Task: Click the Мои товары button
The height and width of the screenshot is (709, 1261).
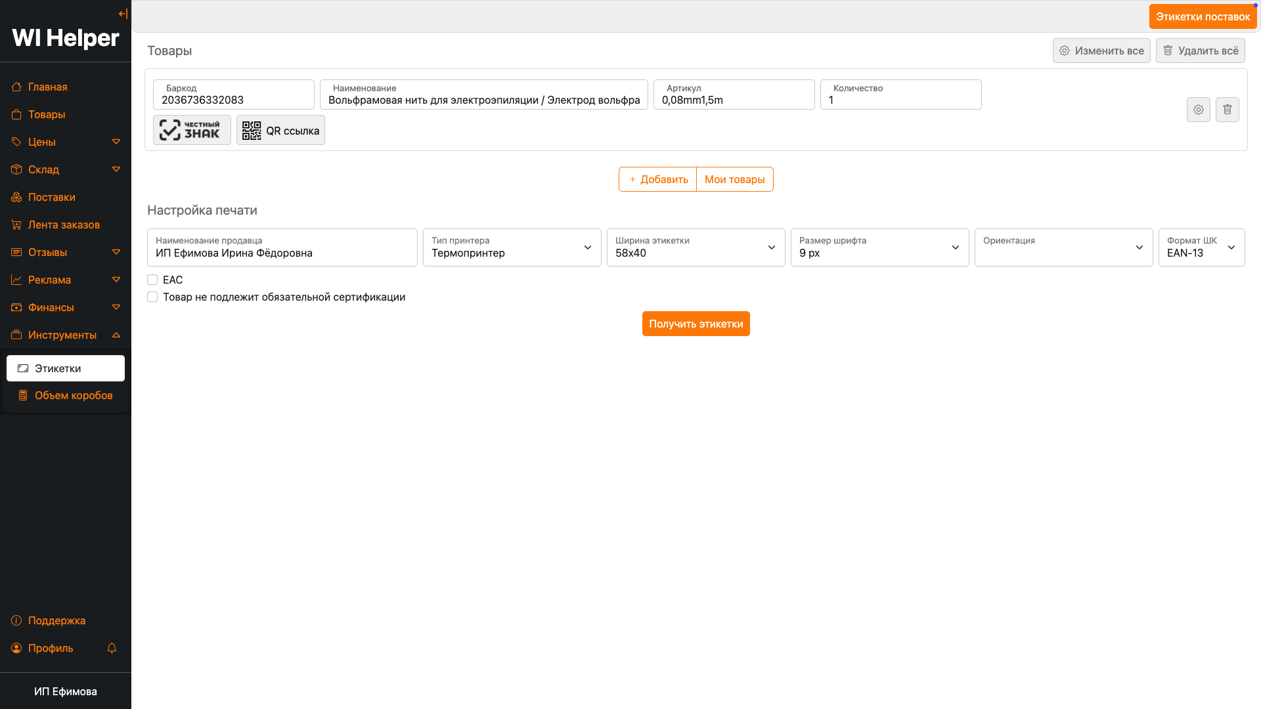Action: (x=734, y=179)
